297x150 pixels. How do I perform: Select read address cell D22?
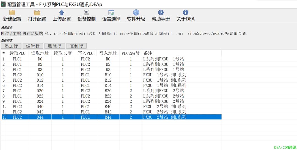[40, 96]
